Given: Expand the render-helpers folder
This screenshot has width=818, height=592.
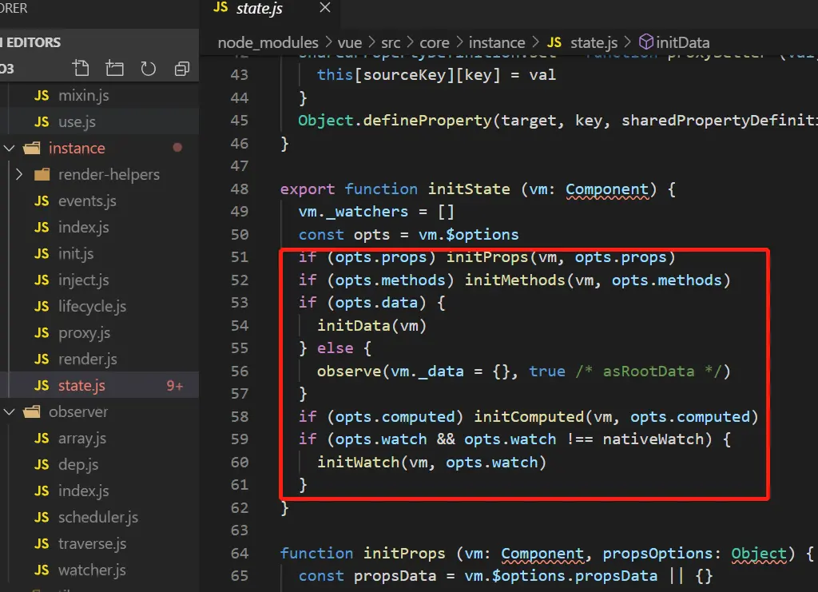Looking at the screenshot, I should click(x=19, y=174).
